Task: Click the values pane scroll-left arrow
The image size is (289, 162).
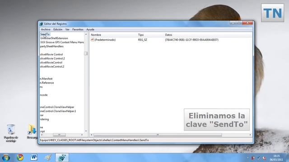Action: [x=91, y=135]
